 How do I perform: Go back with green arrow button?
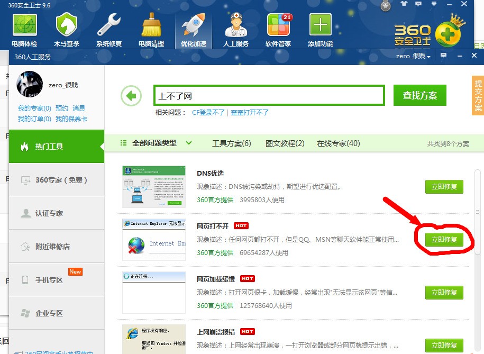(x=131, y=96)
